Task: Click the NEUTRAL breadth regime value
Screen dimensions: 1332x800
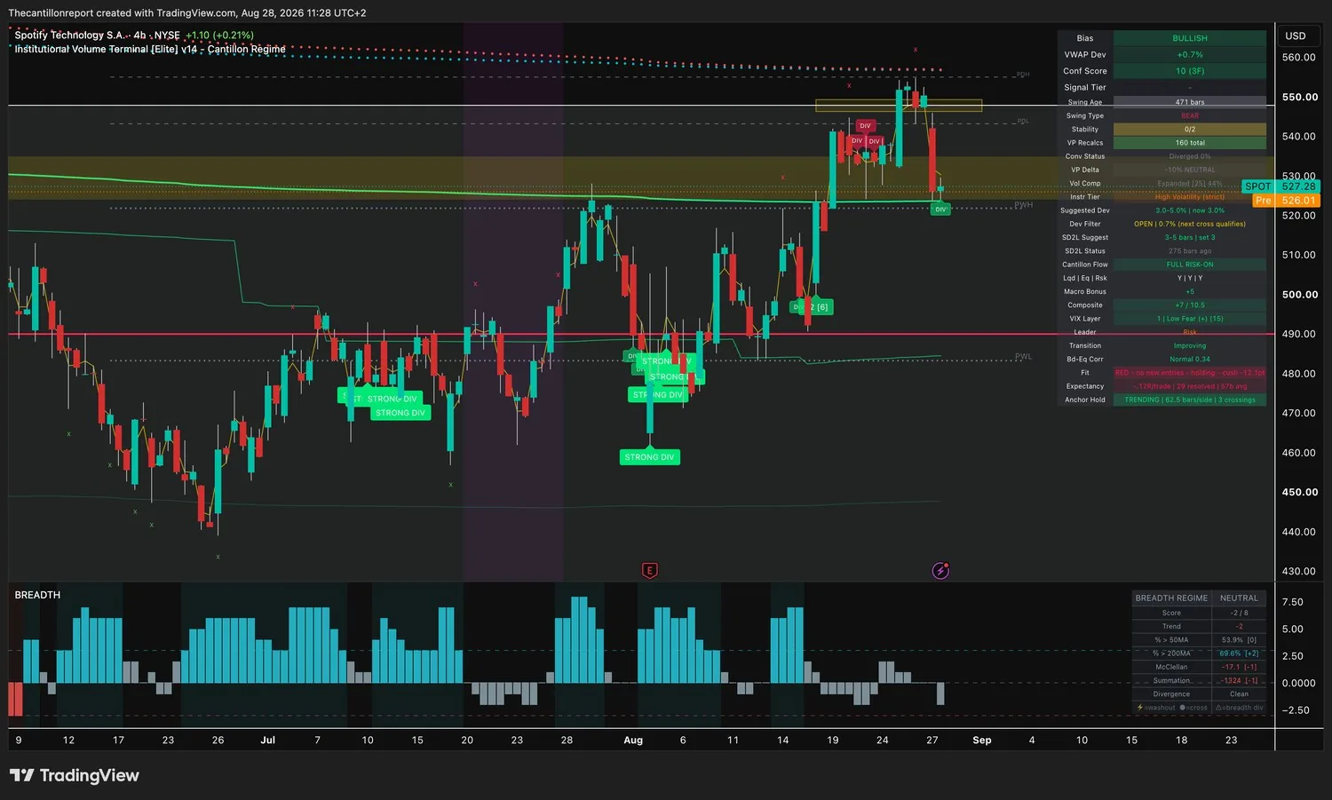Action: (1239, 598)
